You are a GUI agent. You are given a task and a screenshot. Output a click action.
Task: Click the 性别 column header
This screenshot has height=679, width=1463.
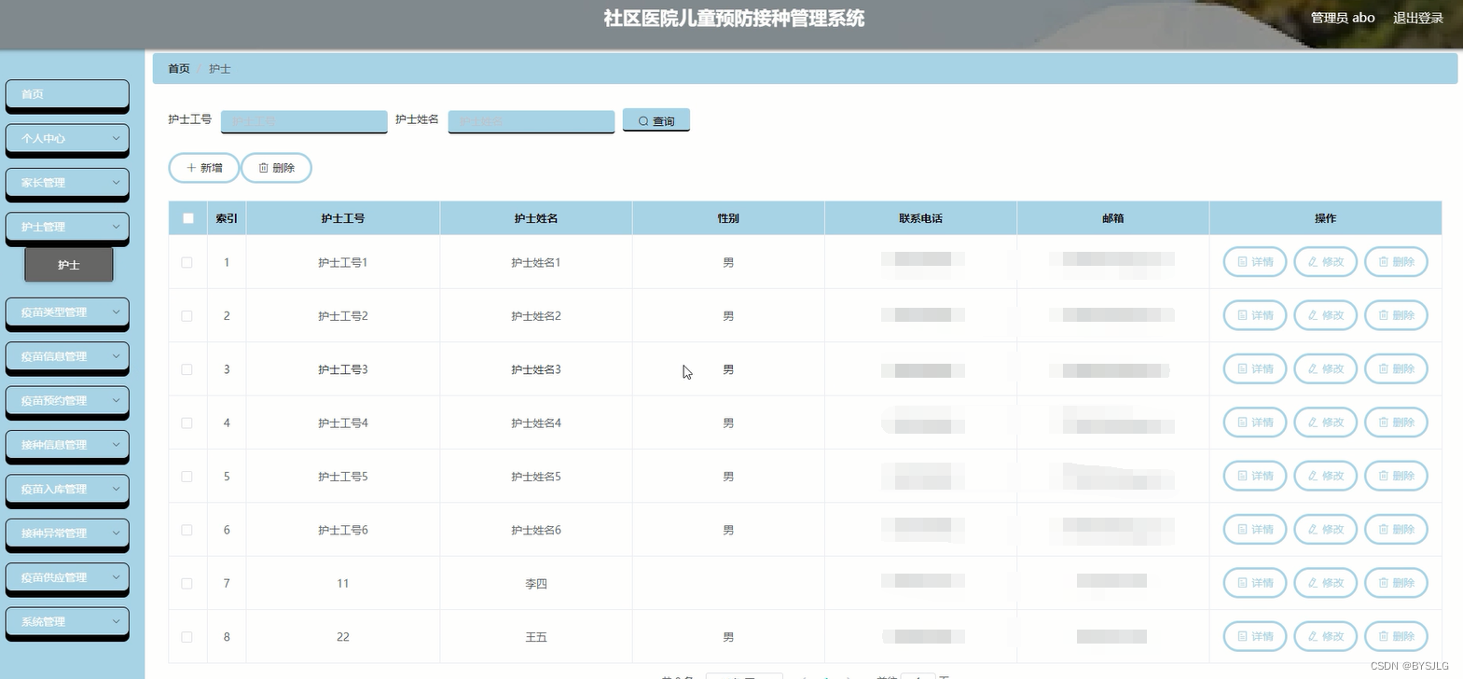(x=728, y=218)
